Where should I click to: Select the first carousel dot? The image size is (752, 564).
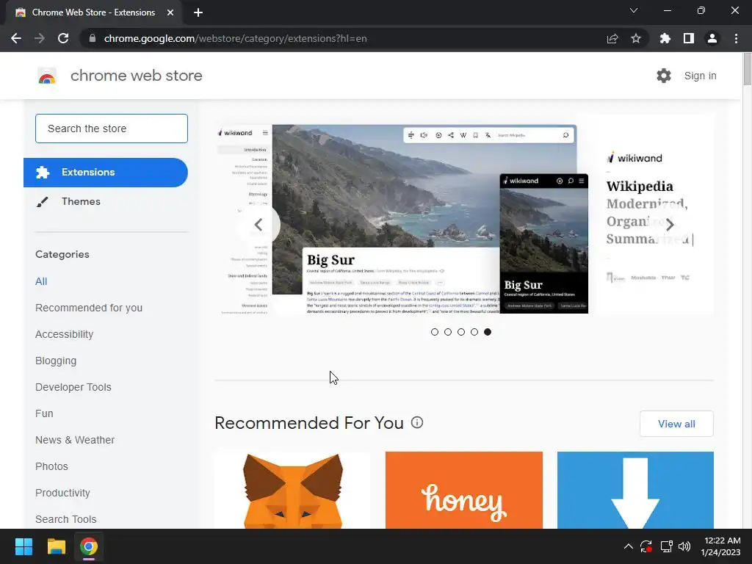coord(435,332)
